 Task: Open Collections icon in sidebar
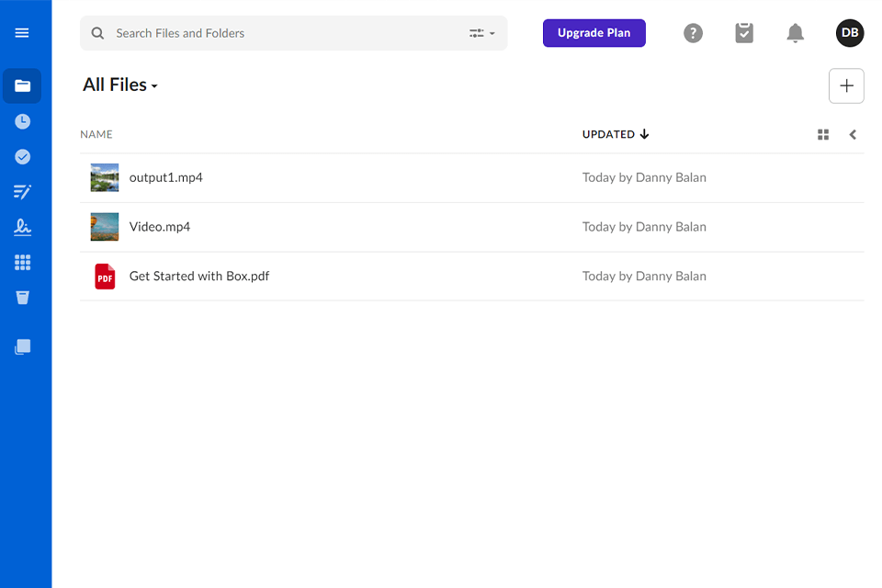tap(22, 346)
